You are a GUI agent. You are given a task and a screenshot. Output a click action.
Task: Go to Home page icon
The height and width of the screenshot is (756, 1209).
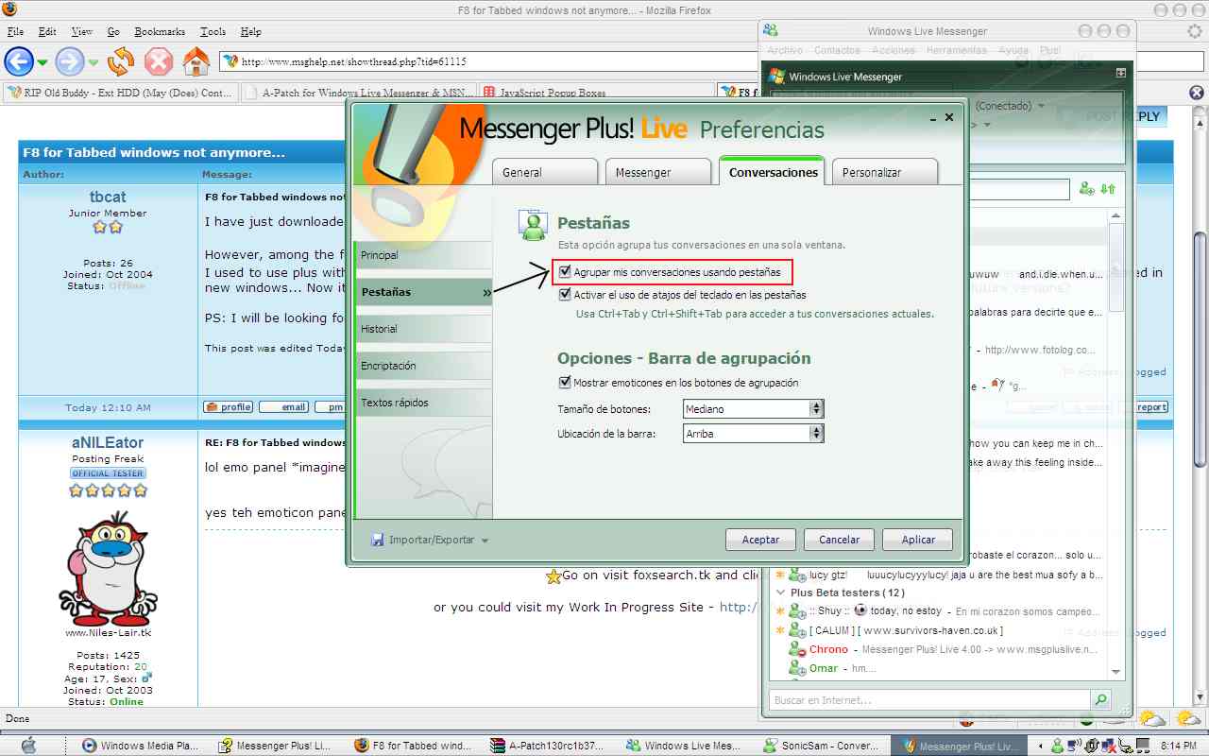(x=196, y=62)
